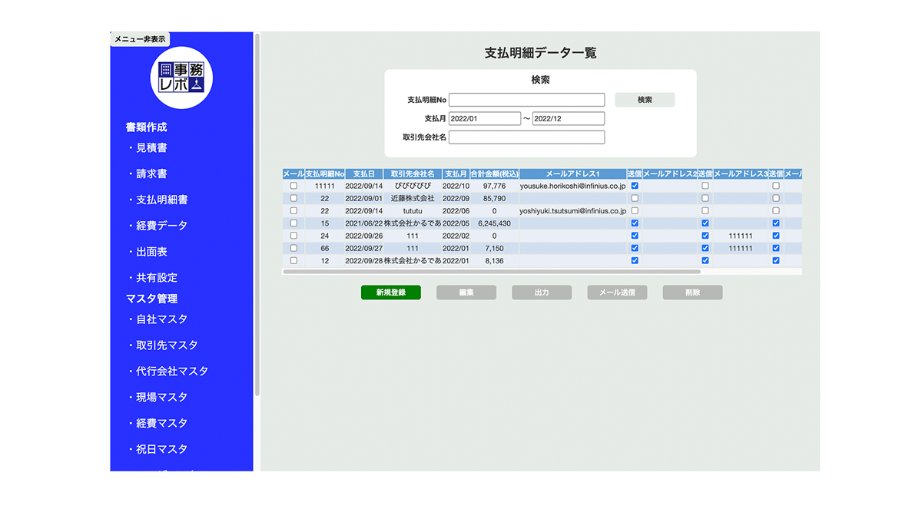
Task: Go to 支払明細書 page
Action: point(162,200)
